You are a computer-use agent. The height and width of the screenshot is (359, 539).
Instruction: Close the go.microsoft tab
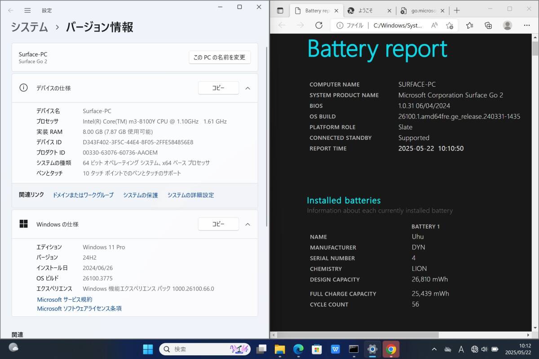pos(442,10)
